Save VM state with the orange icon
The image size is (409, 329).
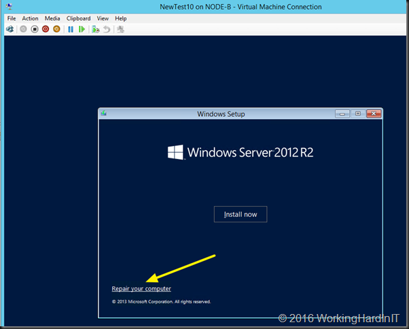coord(56,29)
